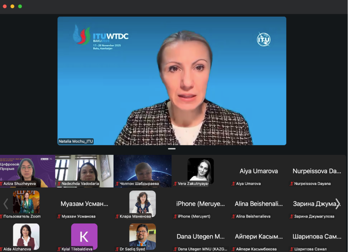Click muted mic icon next to Nadezhda Vadodaria
This screenshot has width=348, height=252.
[59, 184]
